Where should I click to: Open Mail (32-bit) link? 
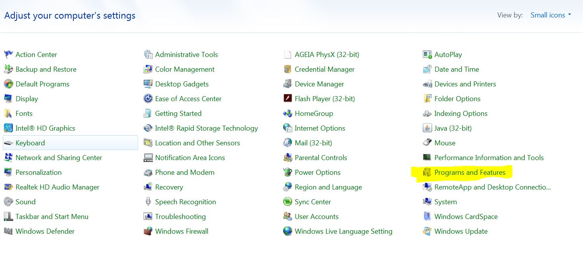click(x=313, y=143)
